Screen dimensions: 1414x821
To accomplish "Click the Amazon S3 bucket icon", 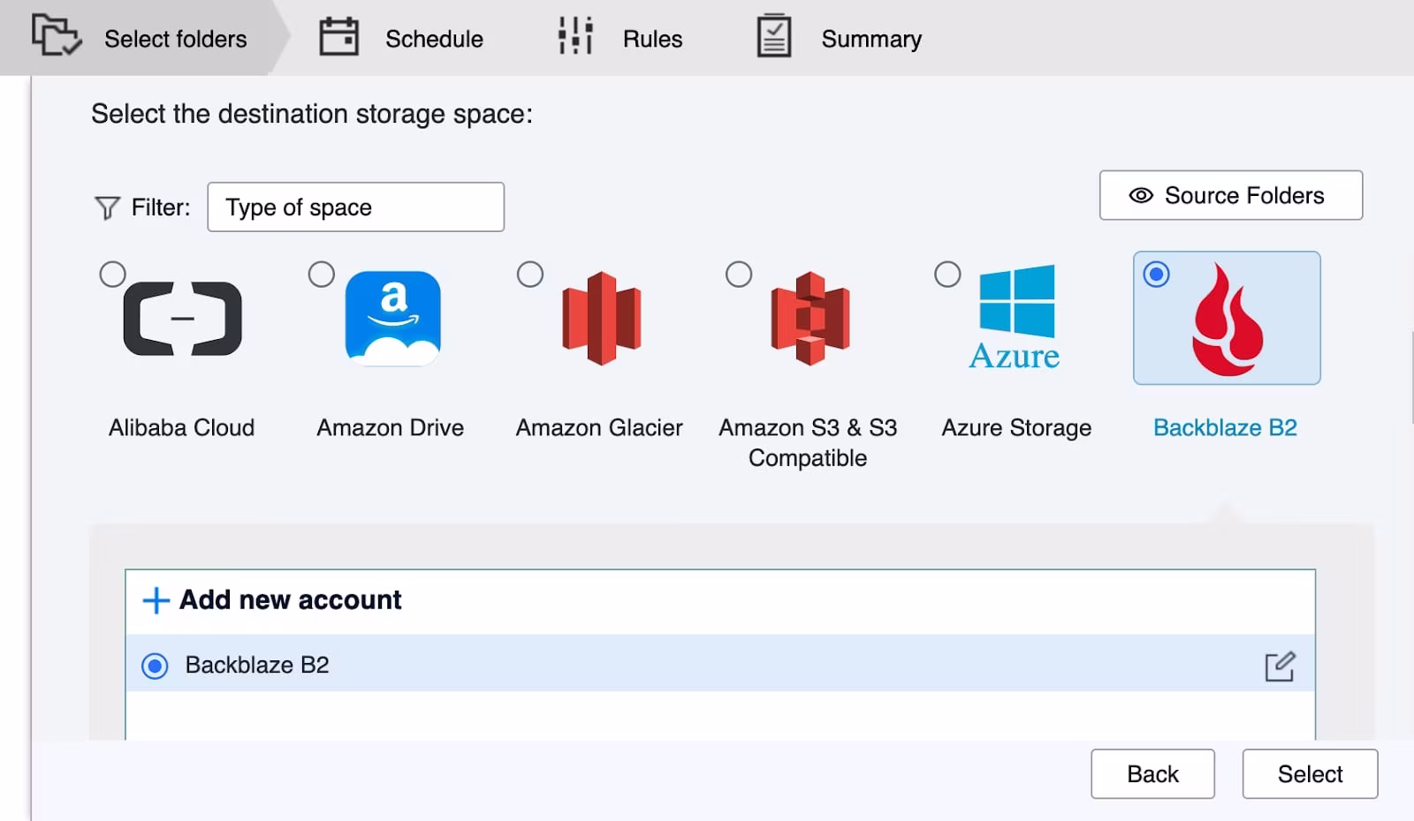I will [x=810, y=319].
